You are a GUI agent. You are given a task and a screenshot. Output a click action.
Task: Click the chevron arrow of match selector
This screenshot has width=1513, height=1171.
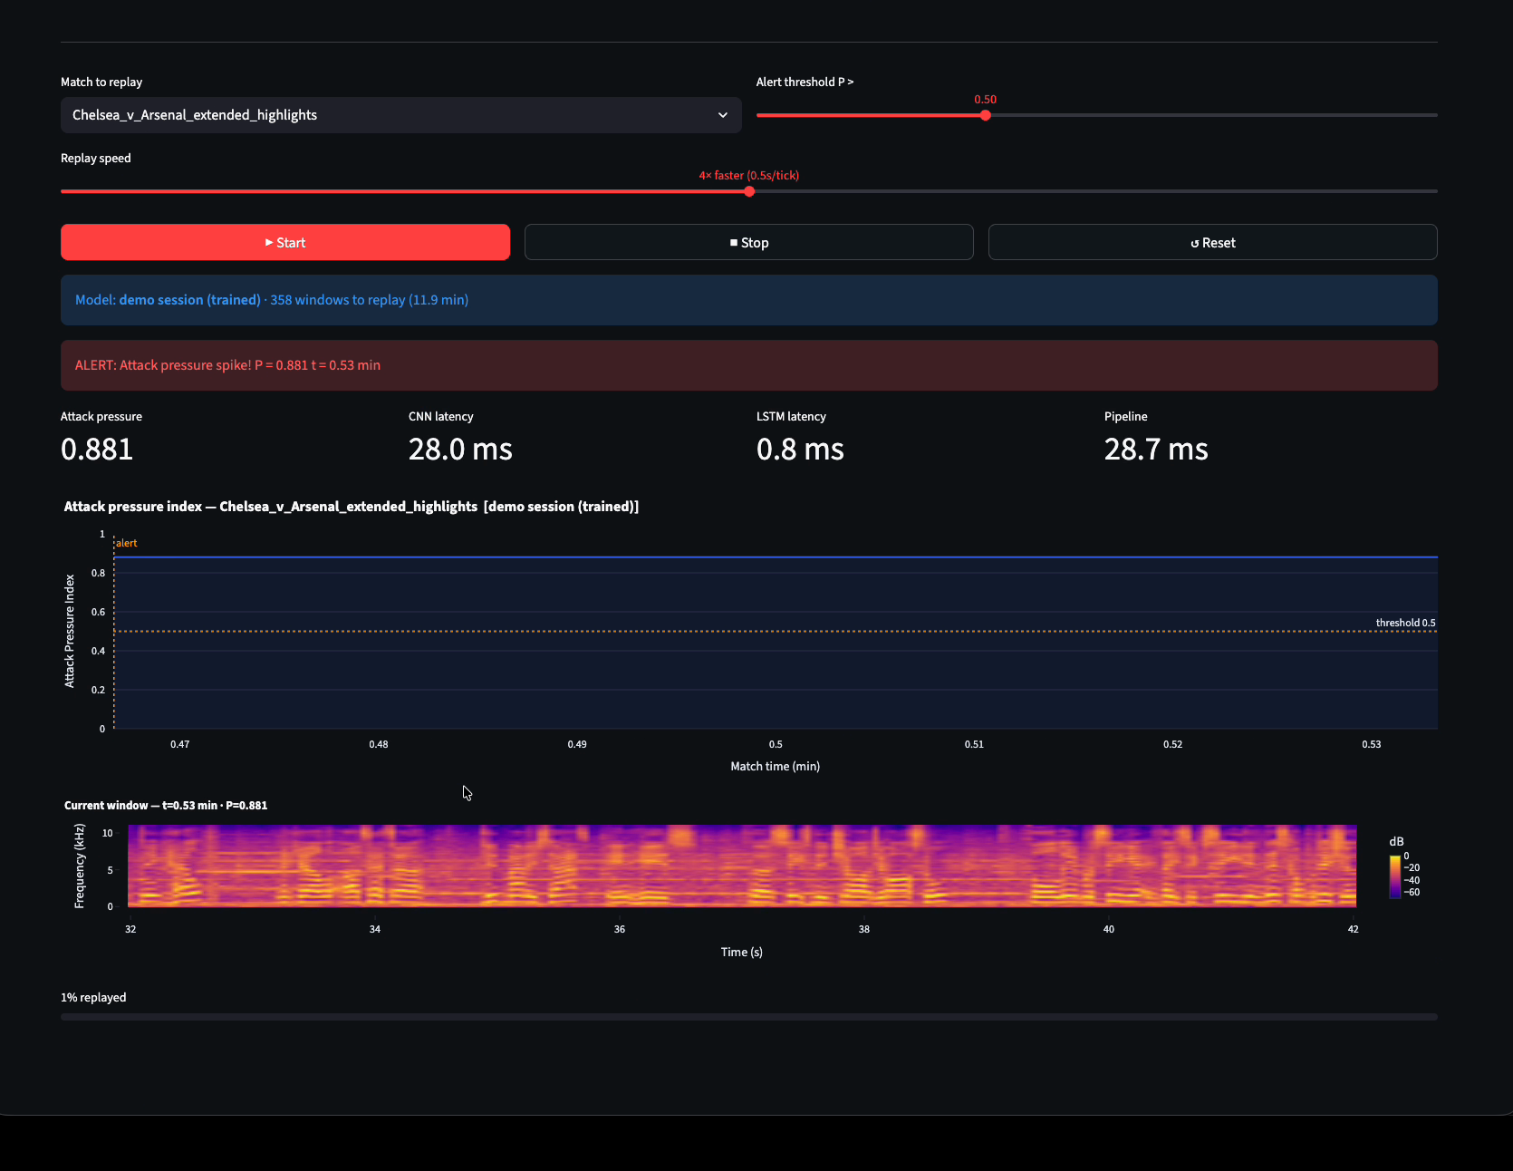coord(722,115)
